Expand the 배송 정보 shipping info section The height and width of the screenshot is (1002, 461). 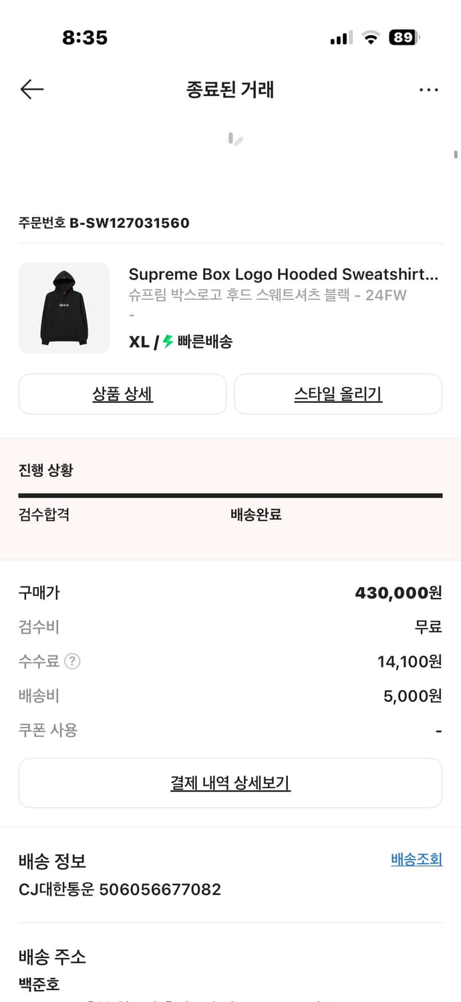click(51, 861)
